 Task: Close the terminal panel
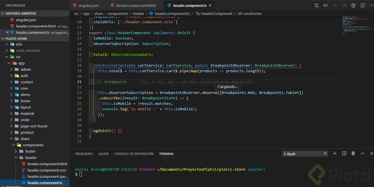pos(371,153)
